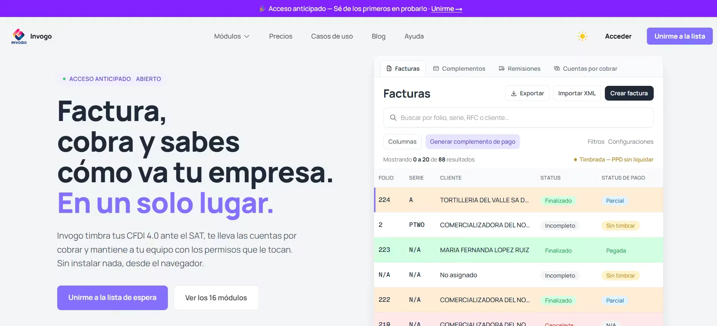The height and width of the screenshot is (326, 717).
Task: Open the Columnas selector
Action: [402, 141]
